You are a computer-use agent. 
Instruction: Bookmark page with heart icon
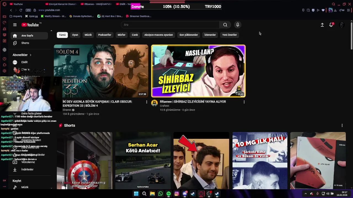[323, 10]
